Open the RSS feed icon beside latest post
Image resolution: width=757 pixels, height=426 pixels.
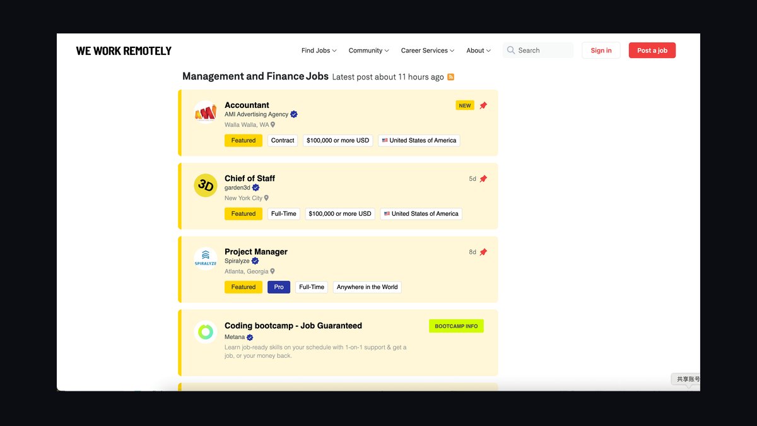pos(450,77)
